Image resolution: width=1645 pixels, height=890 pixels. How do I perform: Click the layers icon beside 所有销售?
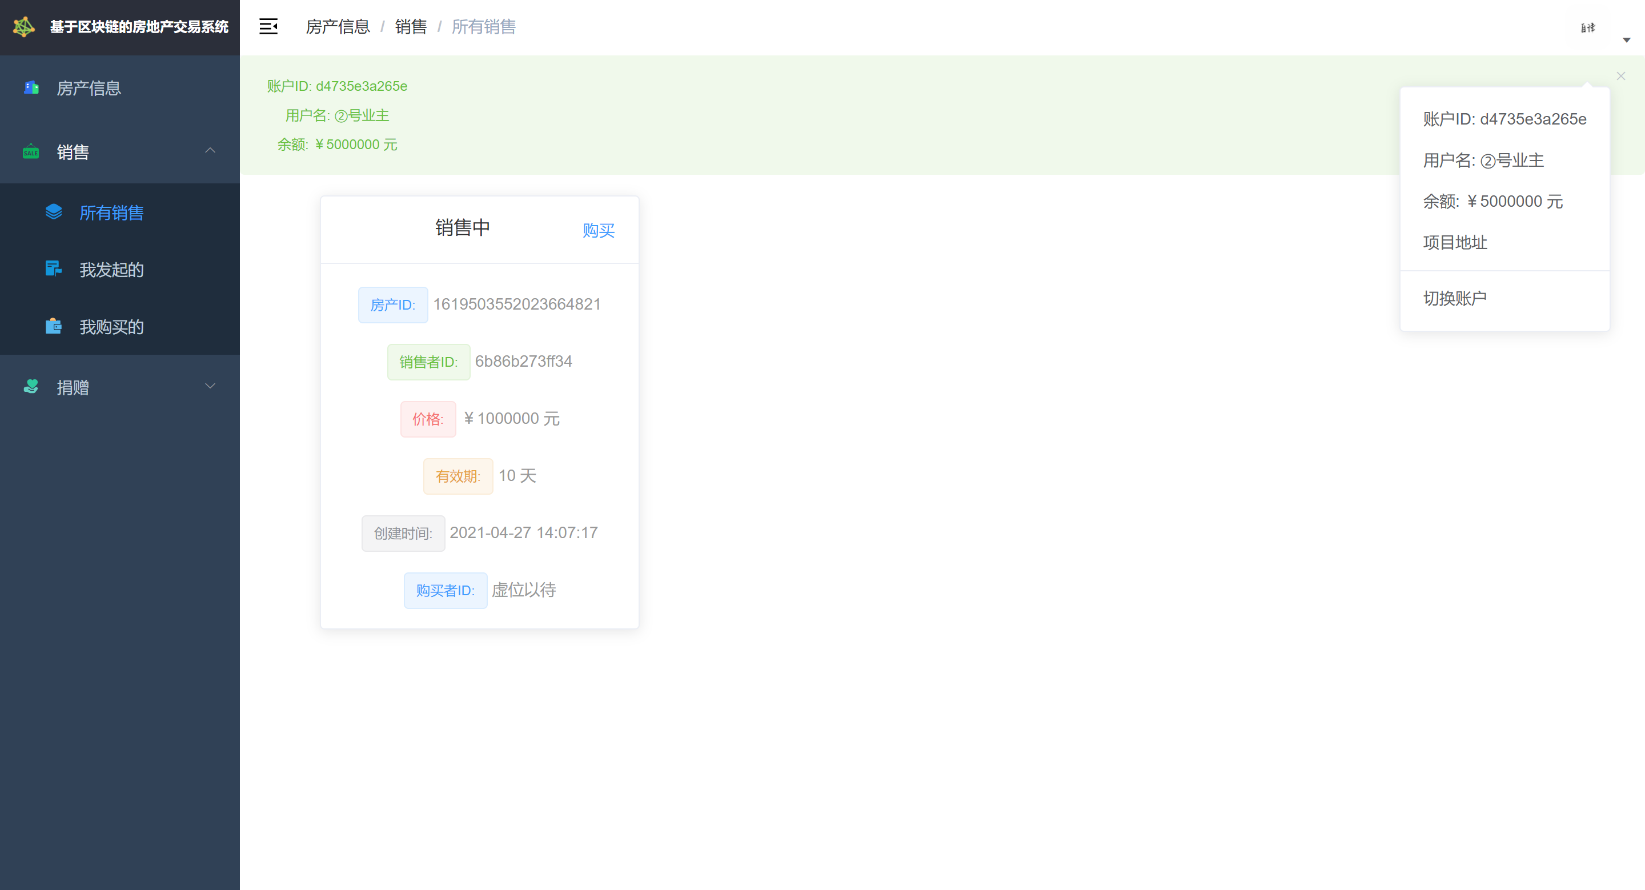[x=54, y=212]
